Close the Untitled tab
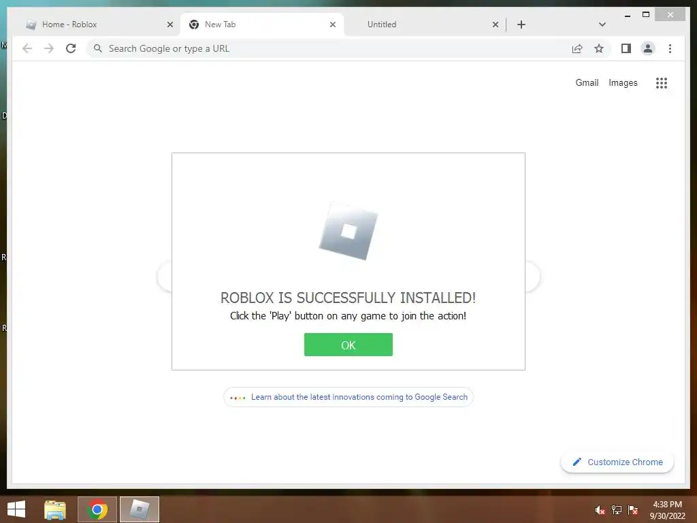Image resolution: width=697 pixels, height=523 pixels. pos(496,25)
